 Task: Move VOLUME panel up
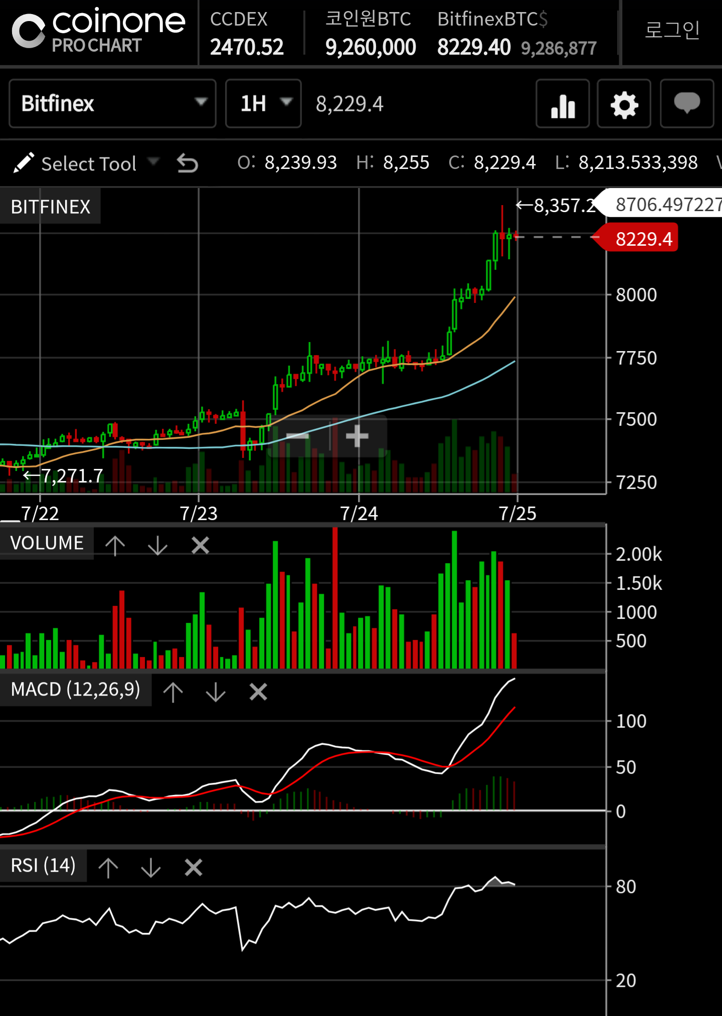click(x=115, y=545)
